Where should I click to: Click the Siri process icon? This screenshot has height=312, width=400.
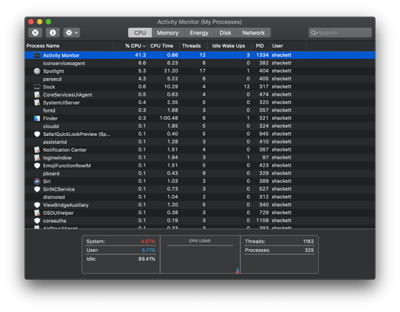click(x=37, y=181)
